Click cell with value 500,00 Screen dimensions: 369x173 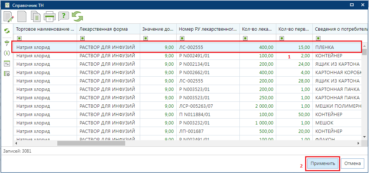tap(258, 131)
